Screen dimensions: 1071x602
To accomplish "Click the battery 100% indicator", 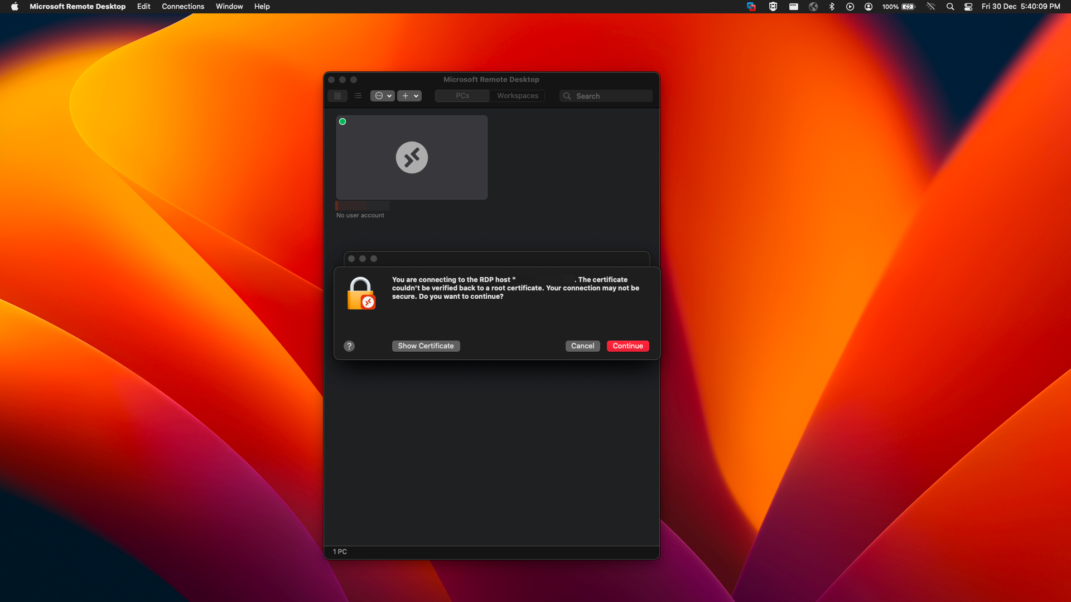I will [x=899, y=7].
